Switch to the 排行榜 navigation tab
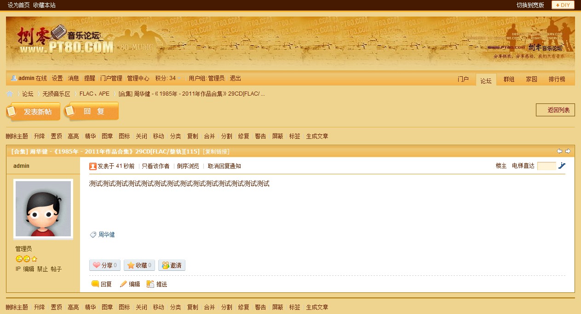 557,79
